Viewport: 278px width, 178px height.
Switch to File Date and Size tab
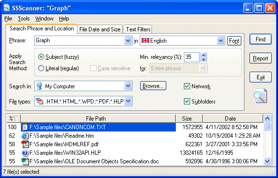click(100, 29)
